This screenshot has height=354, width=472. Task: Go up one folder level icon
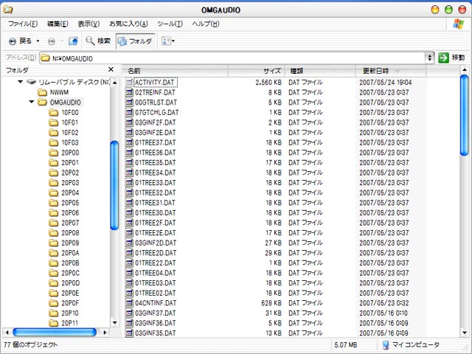pyautogui.click(x=73, y=41)
